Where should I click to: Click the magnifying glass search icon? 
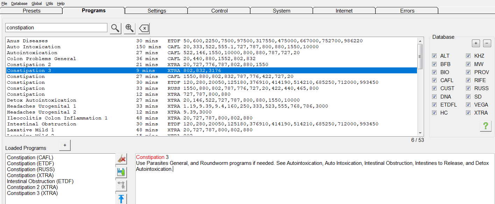(x=115, y=28)
